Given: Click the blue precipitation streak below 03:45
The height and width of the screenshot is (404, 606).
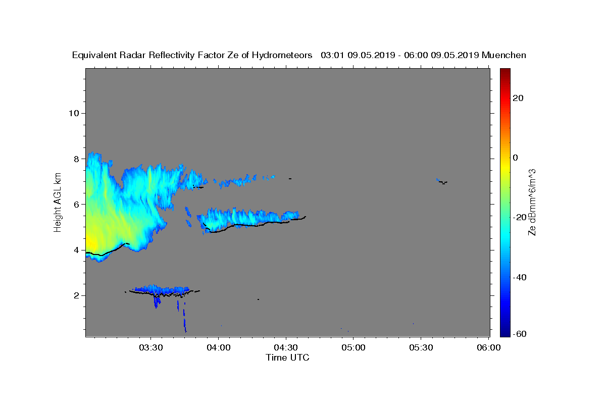Looking at the screenshot, I should [185, 319].
